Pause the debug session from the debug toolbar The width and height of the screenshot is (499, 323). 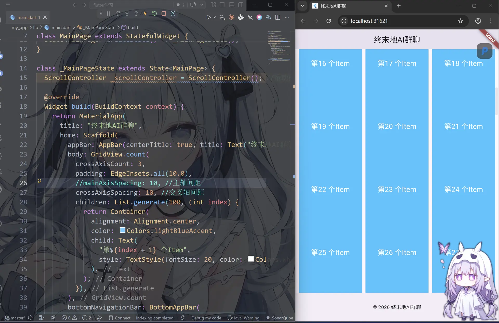click(x=109, y=14)
